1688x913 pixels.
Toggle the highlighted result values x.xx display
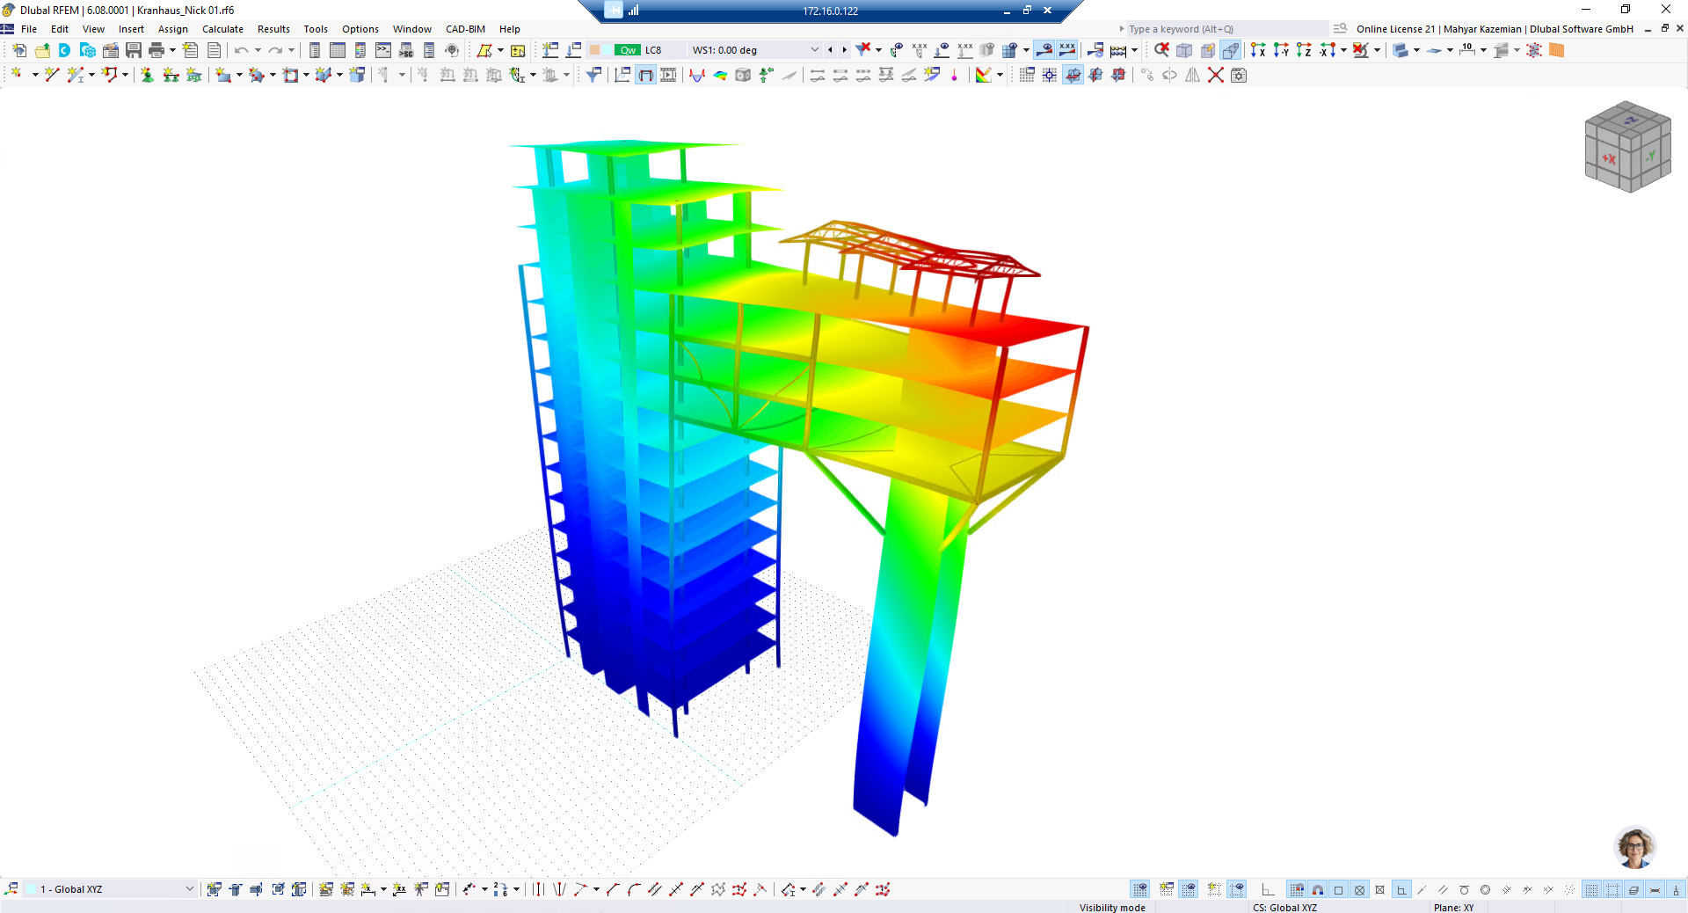pos(1067,50)
